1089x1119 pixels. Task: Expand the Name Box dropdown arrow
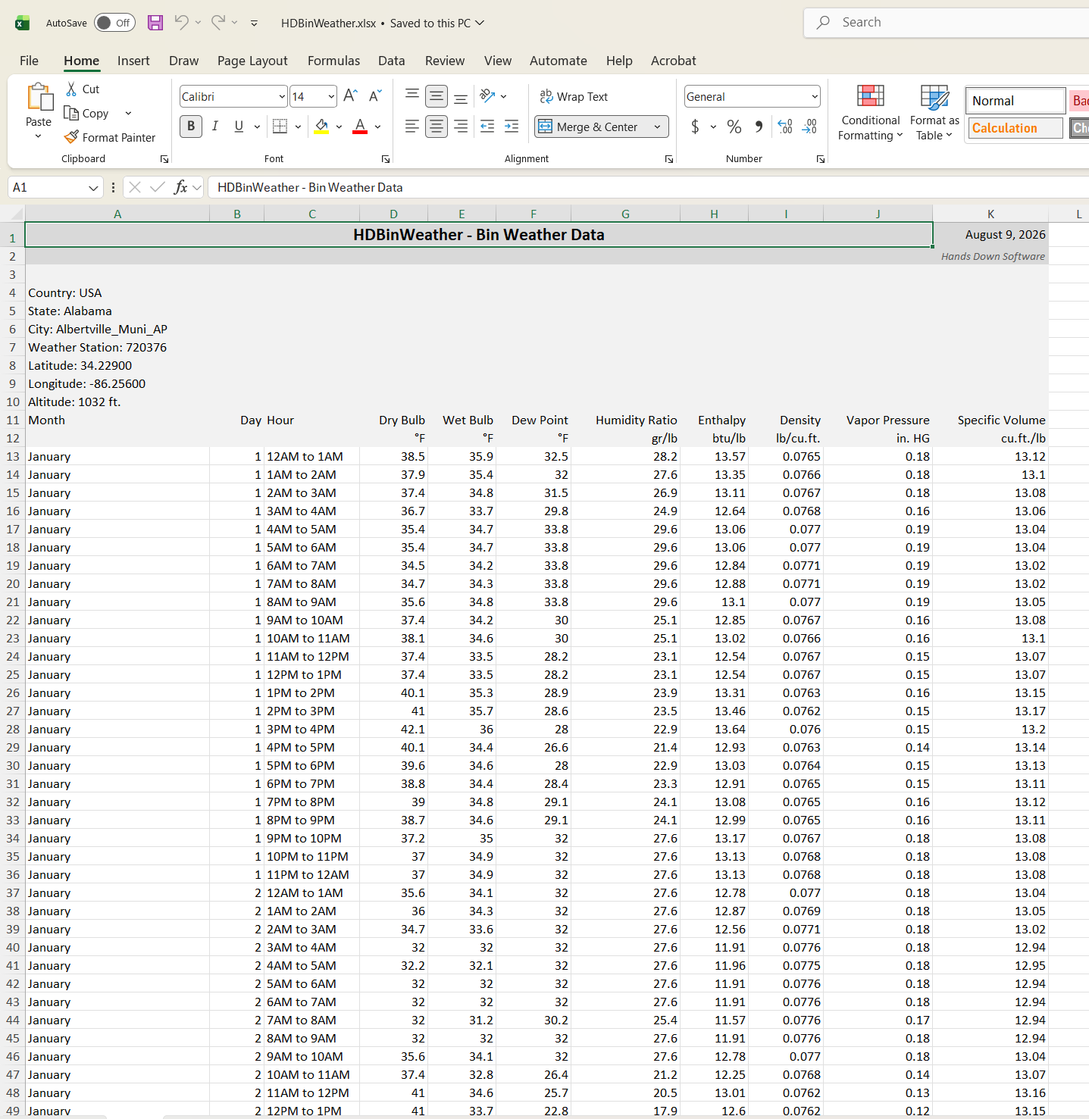point(93,188)
